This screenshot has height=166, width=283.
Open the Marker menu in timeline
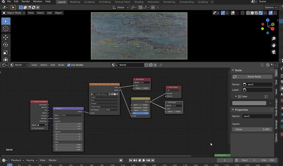[x=52, y=160]
